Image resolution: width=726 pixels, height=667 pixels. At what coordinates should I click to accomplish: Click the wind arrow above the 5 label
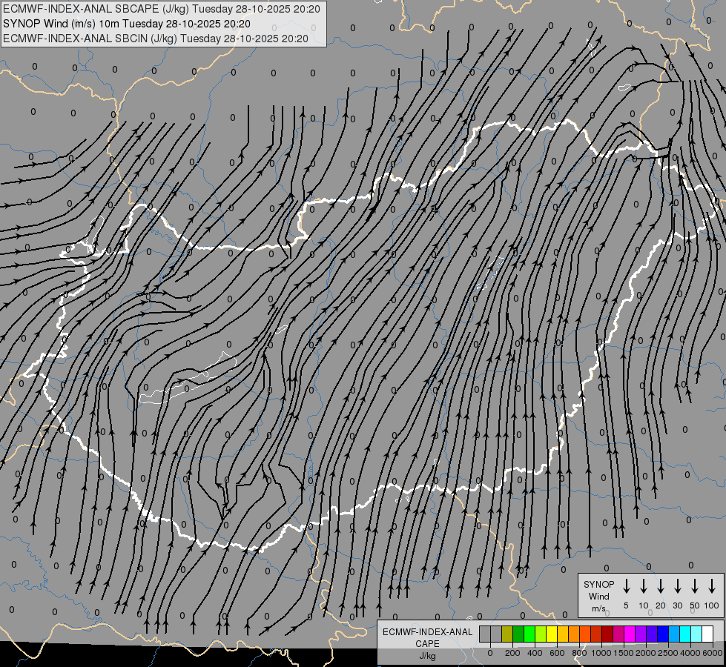tap(626, 585)
